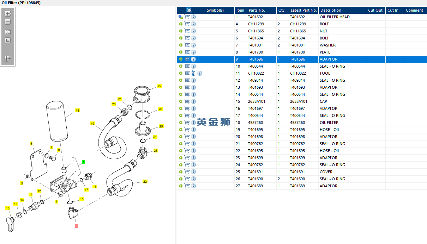
Task: Click the single-square view icon in the diagram toolbar
Action: [x=8, y=40]
